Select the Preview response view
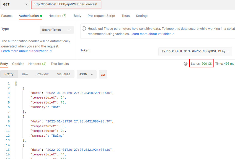This screenshot has height=159, width=235. (43, 74)
